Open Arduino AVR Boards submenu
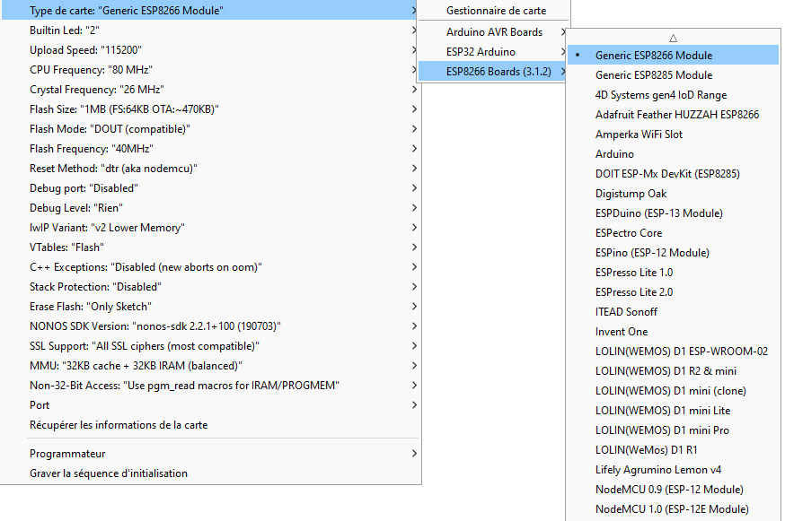Image resolution: width=785 pixels, height=521 pixels. [494, 32]
